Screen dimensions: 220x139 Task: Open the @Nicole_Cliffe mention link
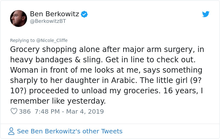pos(52,40)
